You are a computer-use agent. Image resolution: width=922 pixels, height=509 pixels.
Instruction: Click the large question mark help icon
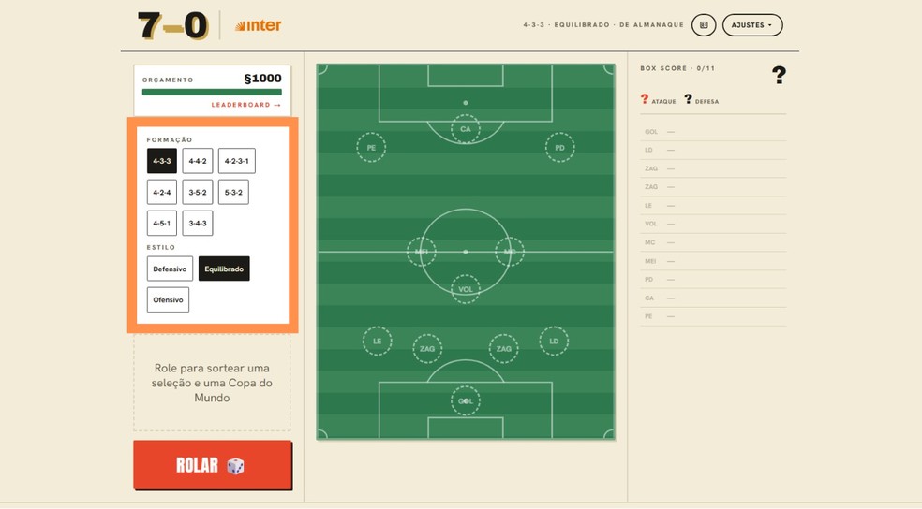[779, 75]
